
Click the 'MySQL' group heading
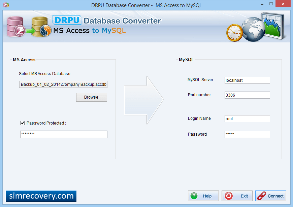click(186, 60)
